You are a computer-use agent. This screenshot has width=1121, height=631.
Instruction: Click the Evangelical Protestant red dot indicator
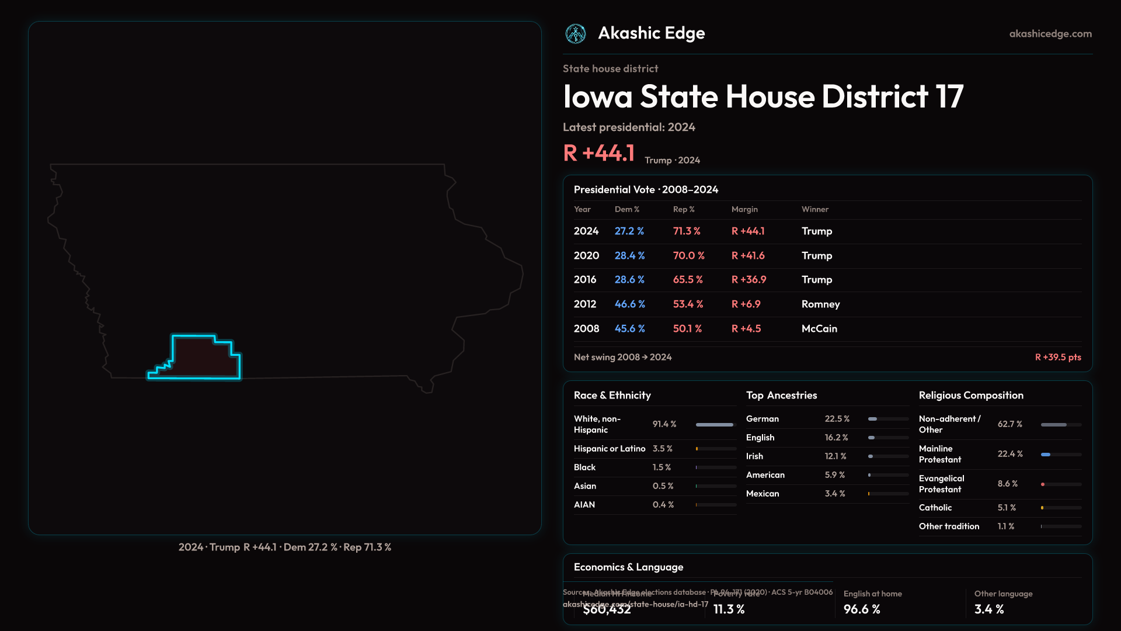[x=1043, y=484]
